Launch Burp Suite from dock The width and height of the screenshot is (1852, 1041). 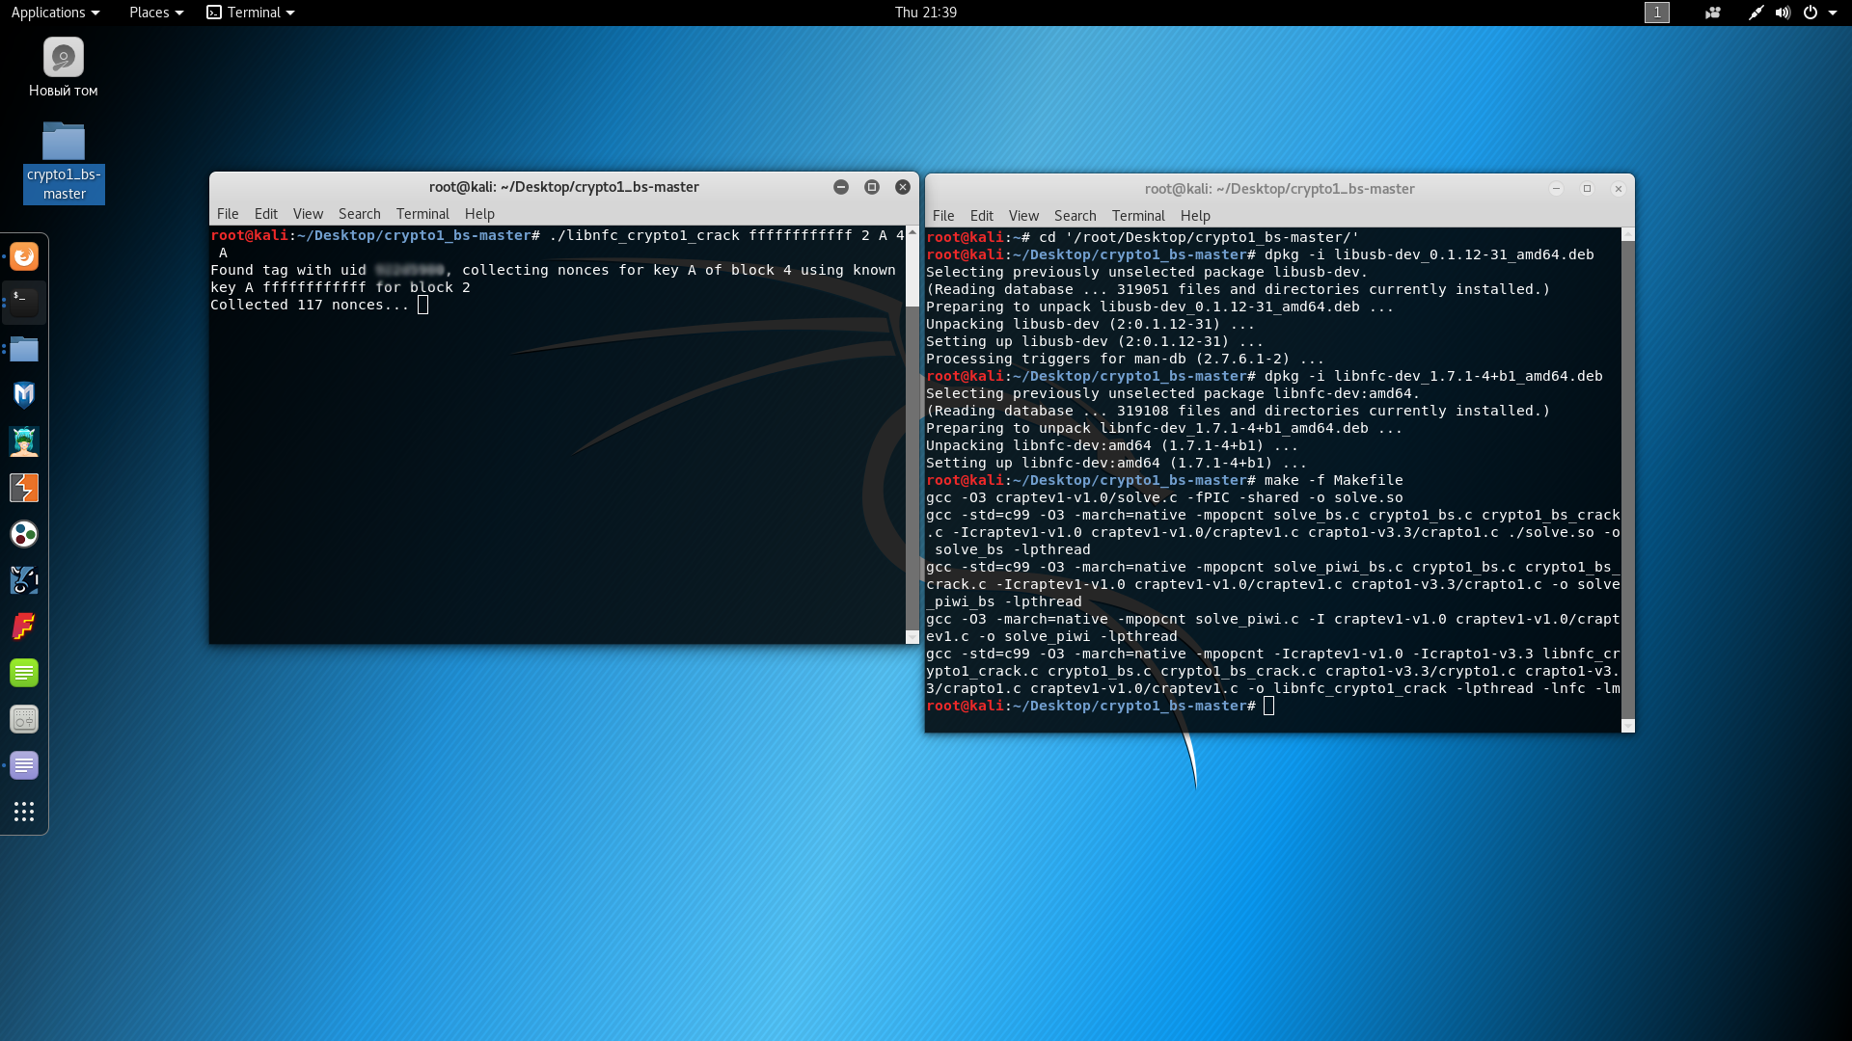(x=24, y=488)
